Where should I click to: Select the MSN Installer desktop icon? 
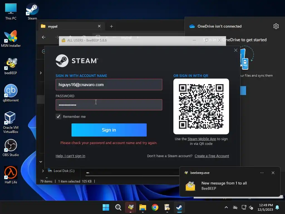tap(11, 38)
